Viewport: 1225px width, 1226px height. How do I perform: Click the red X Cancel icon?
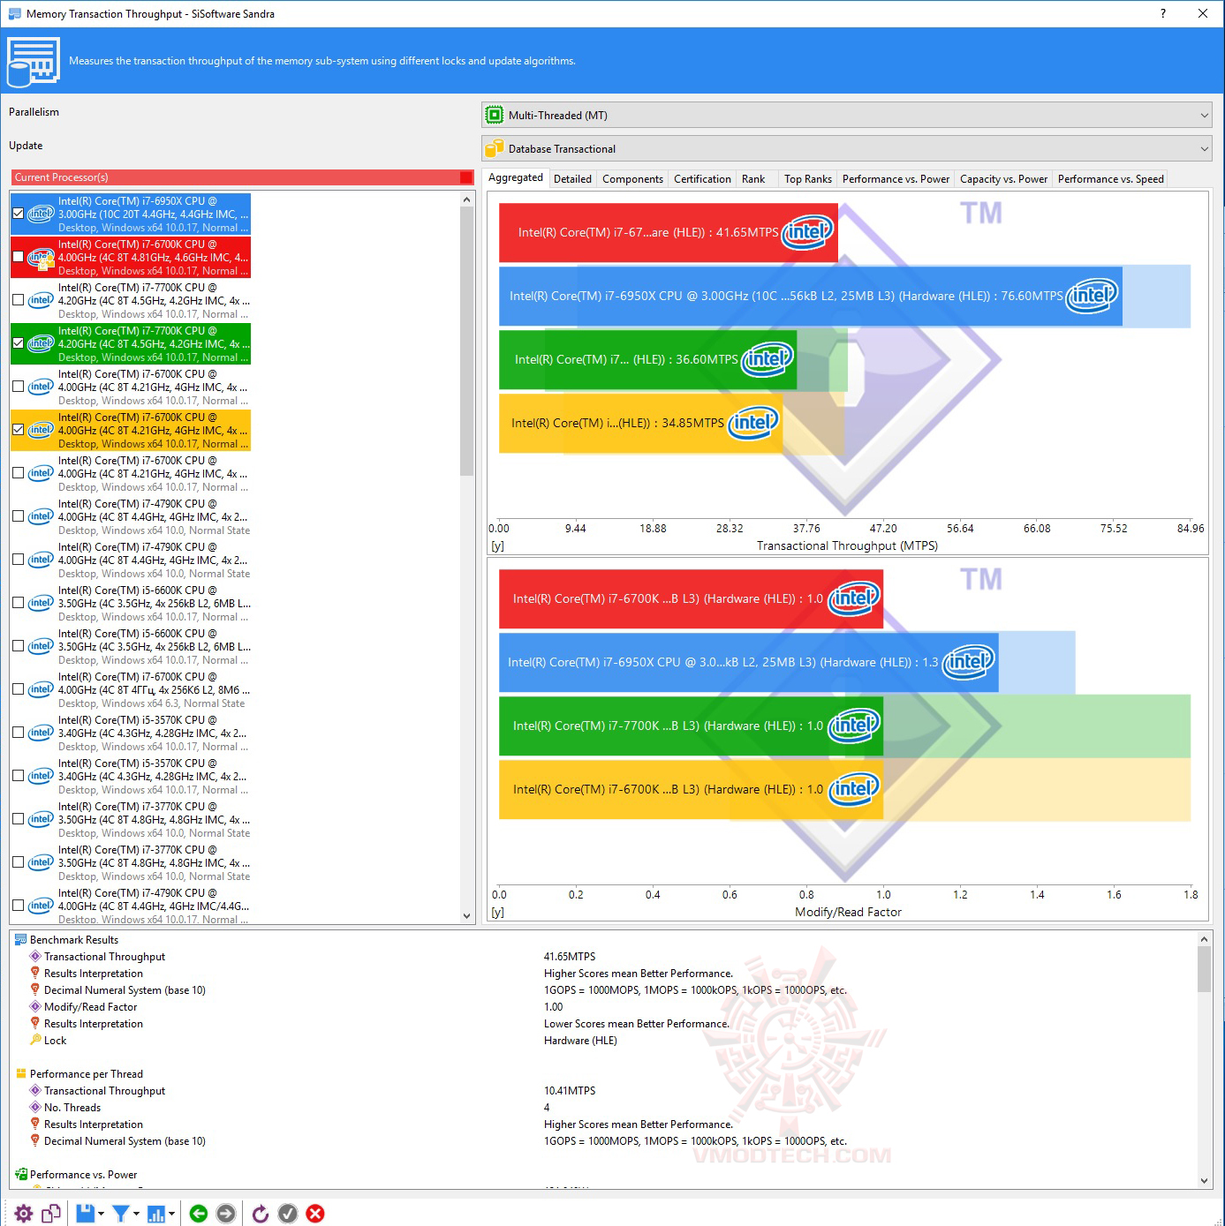click(x=315, y=1214)
